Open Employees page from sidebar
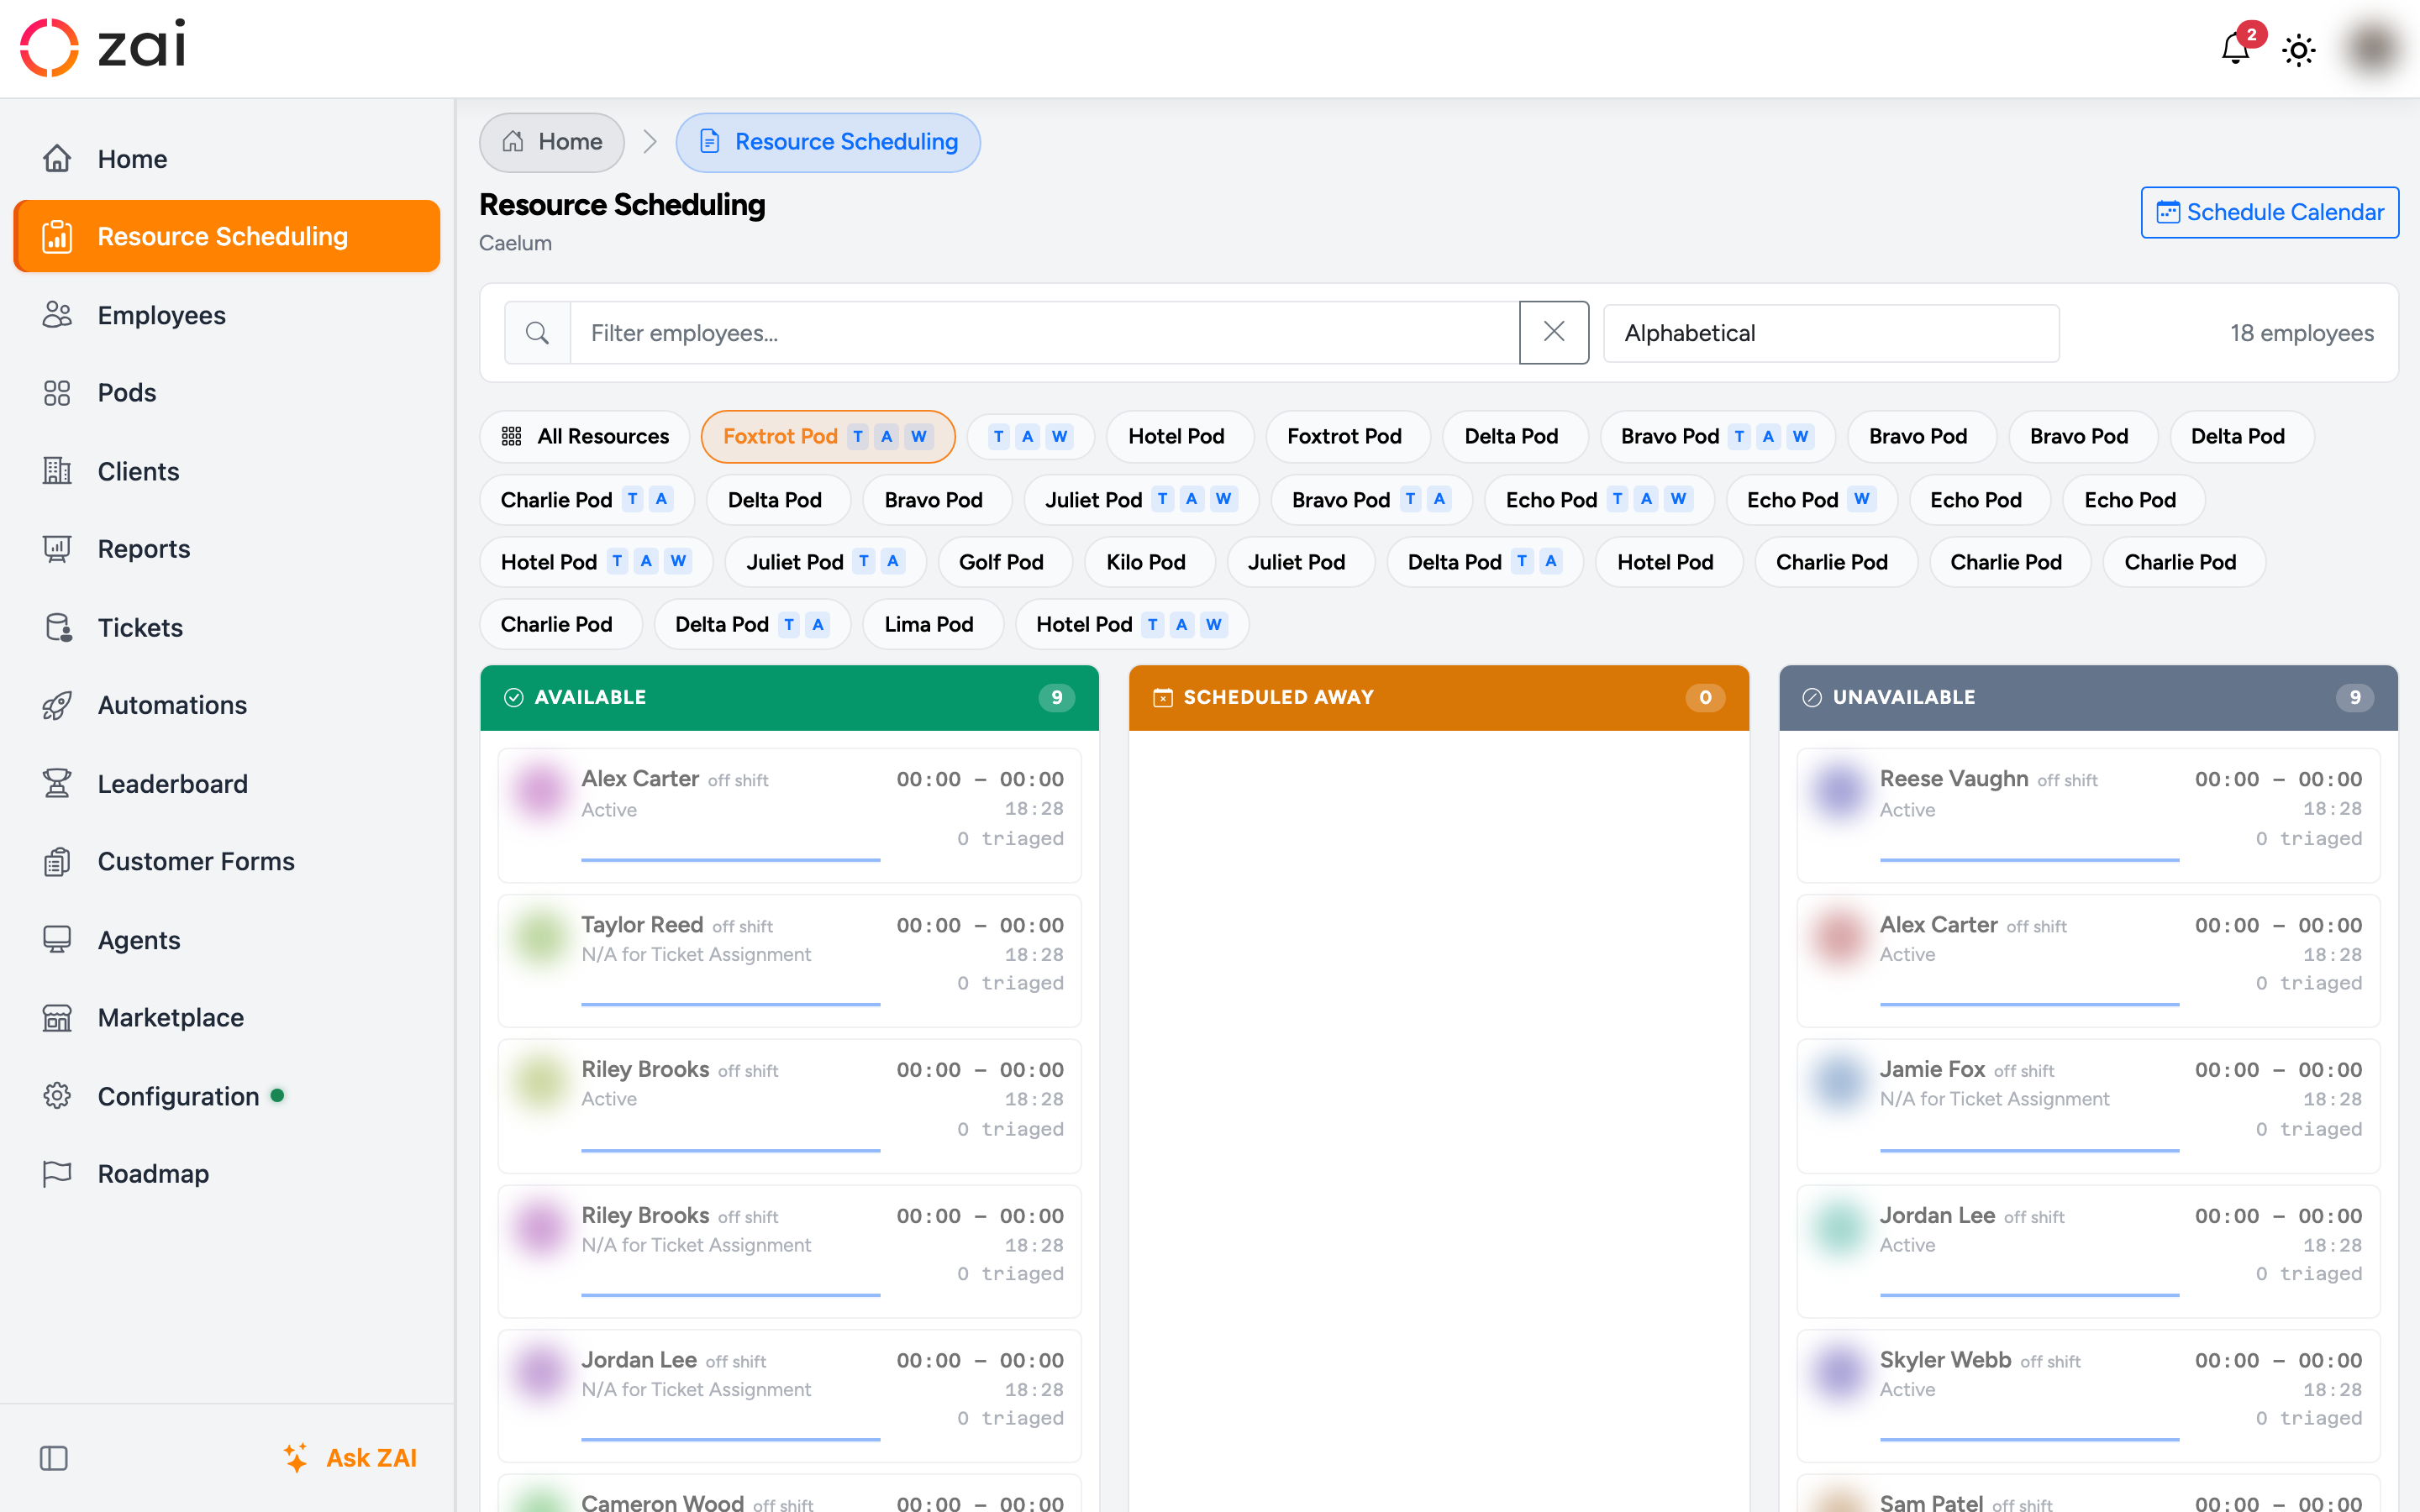 click(x=227, y=314)
